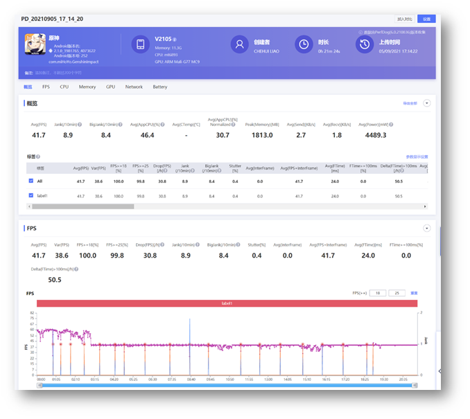Click the duration clock icon
This screenshot has width=470, height=419.
[x=303, y=45]
